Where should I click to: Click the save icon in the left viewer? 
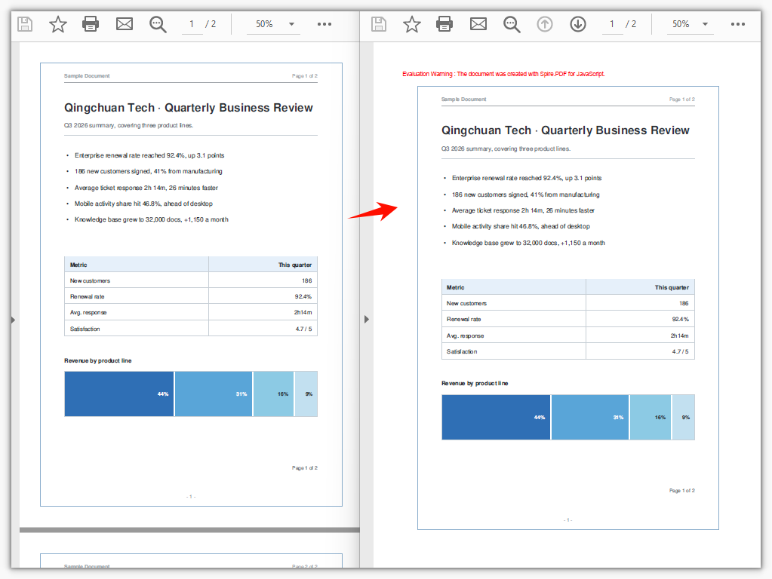(x=25, y=24)
